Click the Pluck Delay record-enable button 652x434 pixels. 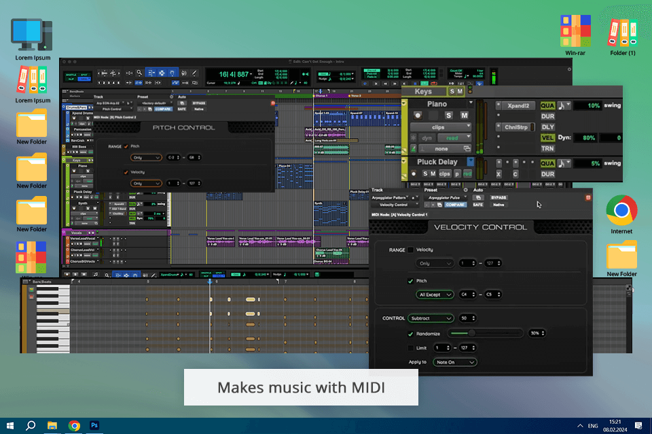click(x=414, y=174)
